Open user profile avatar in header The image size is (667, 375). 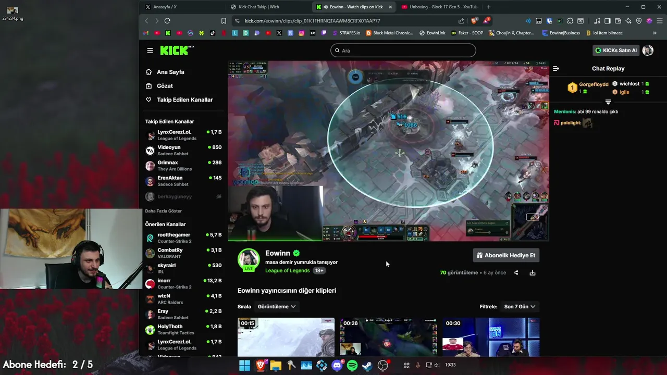(x=648, y=51)
